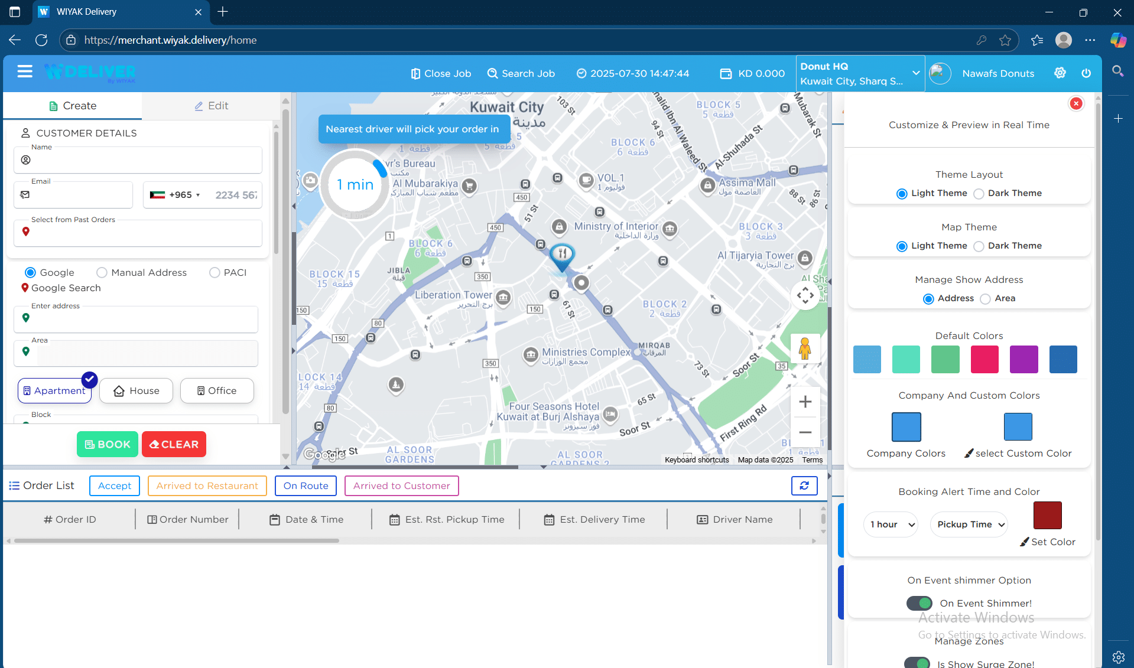1134x668 pixels.
Task: Toggle the On Event Shimmer switch
Action: 919,603
